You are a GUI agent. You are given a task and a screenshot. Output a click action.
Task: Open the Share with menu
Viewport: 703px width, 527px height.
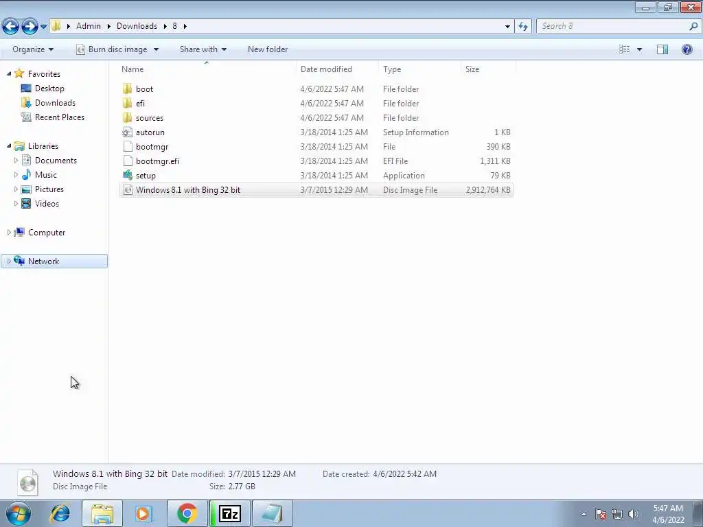(x=203, y=49)
